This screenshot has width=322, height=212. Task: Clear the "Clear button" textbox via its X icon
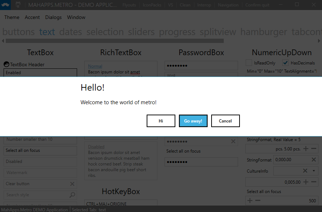pos(73,184)
